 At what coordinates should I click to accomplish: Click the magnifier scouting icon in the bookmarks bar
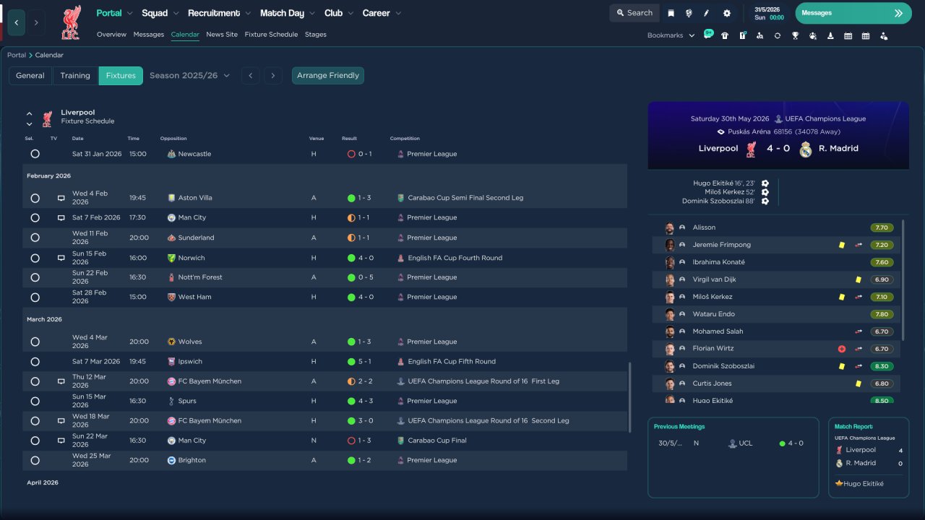tap(760, 35)
